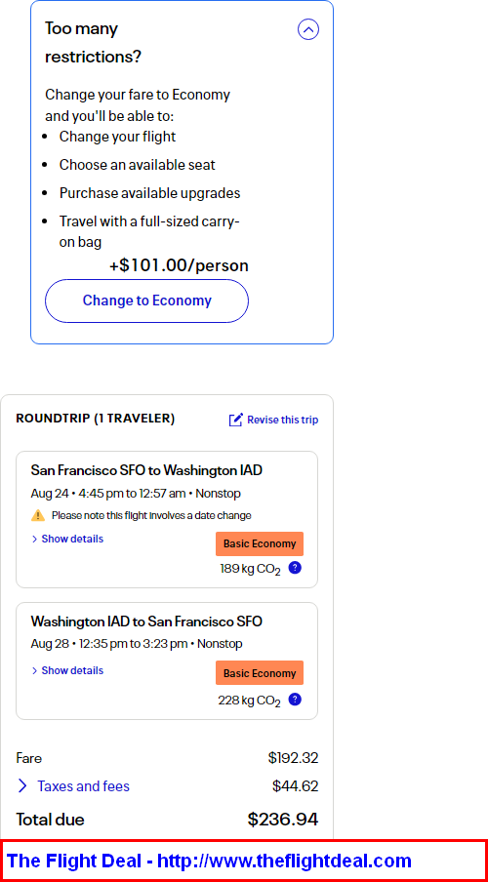Expand Show details for SFO to IAD flight
Screen dimensions: 488x882
click(x=67, y=539)
